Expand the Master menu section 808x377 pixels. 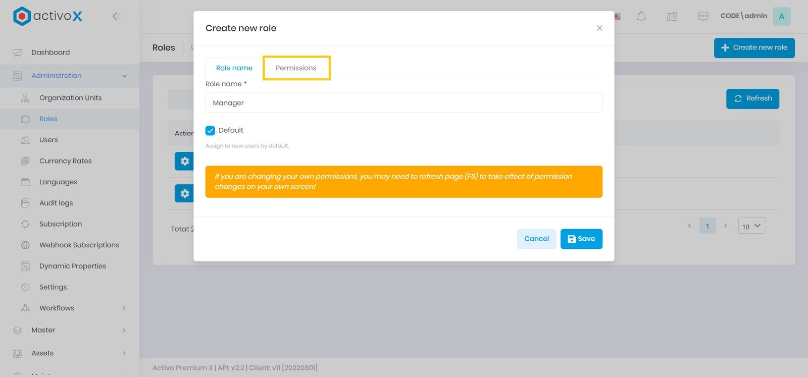(124, 331)
